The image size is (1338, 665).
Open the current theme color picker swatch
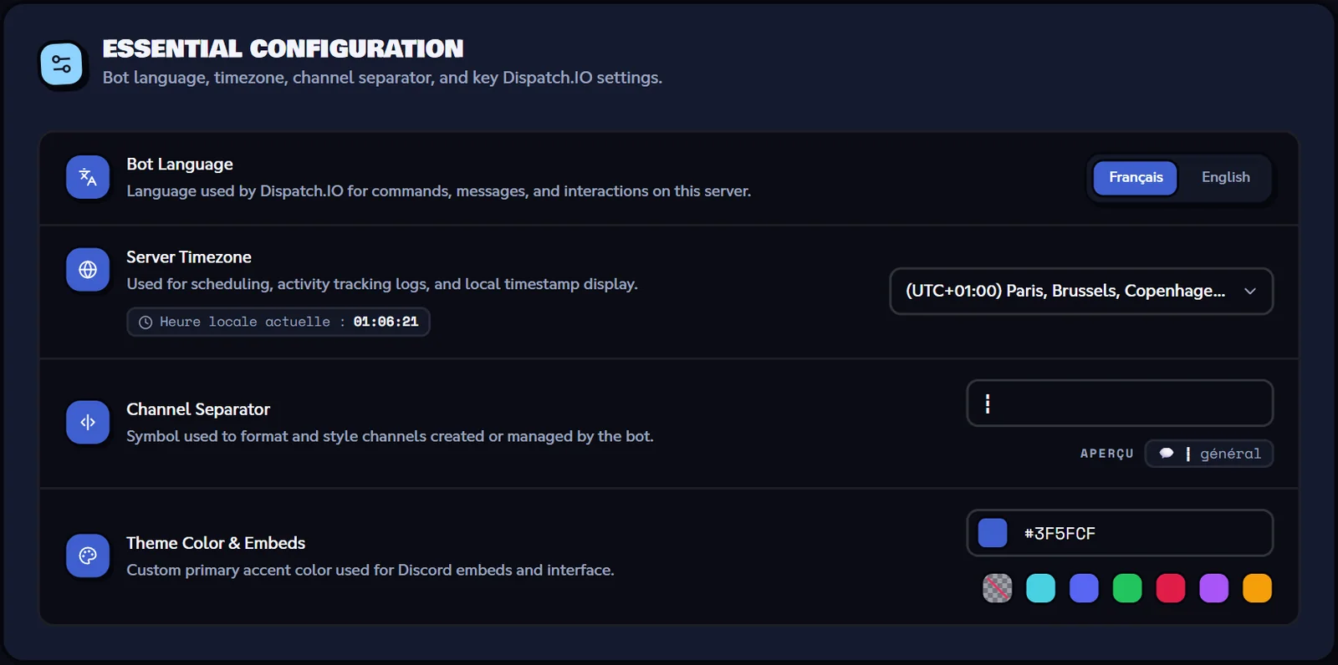click(993, 533)
